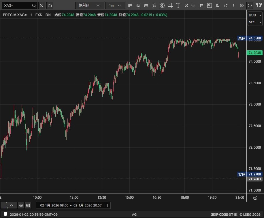Click the 高値74.2048 legend value
The width and height of the screenshot is (264, 218).
pos(86,15)
